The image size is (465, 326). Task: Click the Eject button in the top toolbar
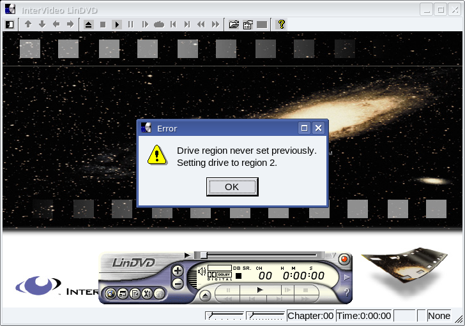(88, 24)
